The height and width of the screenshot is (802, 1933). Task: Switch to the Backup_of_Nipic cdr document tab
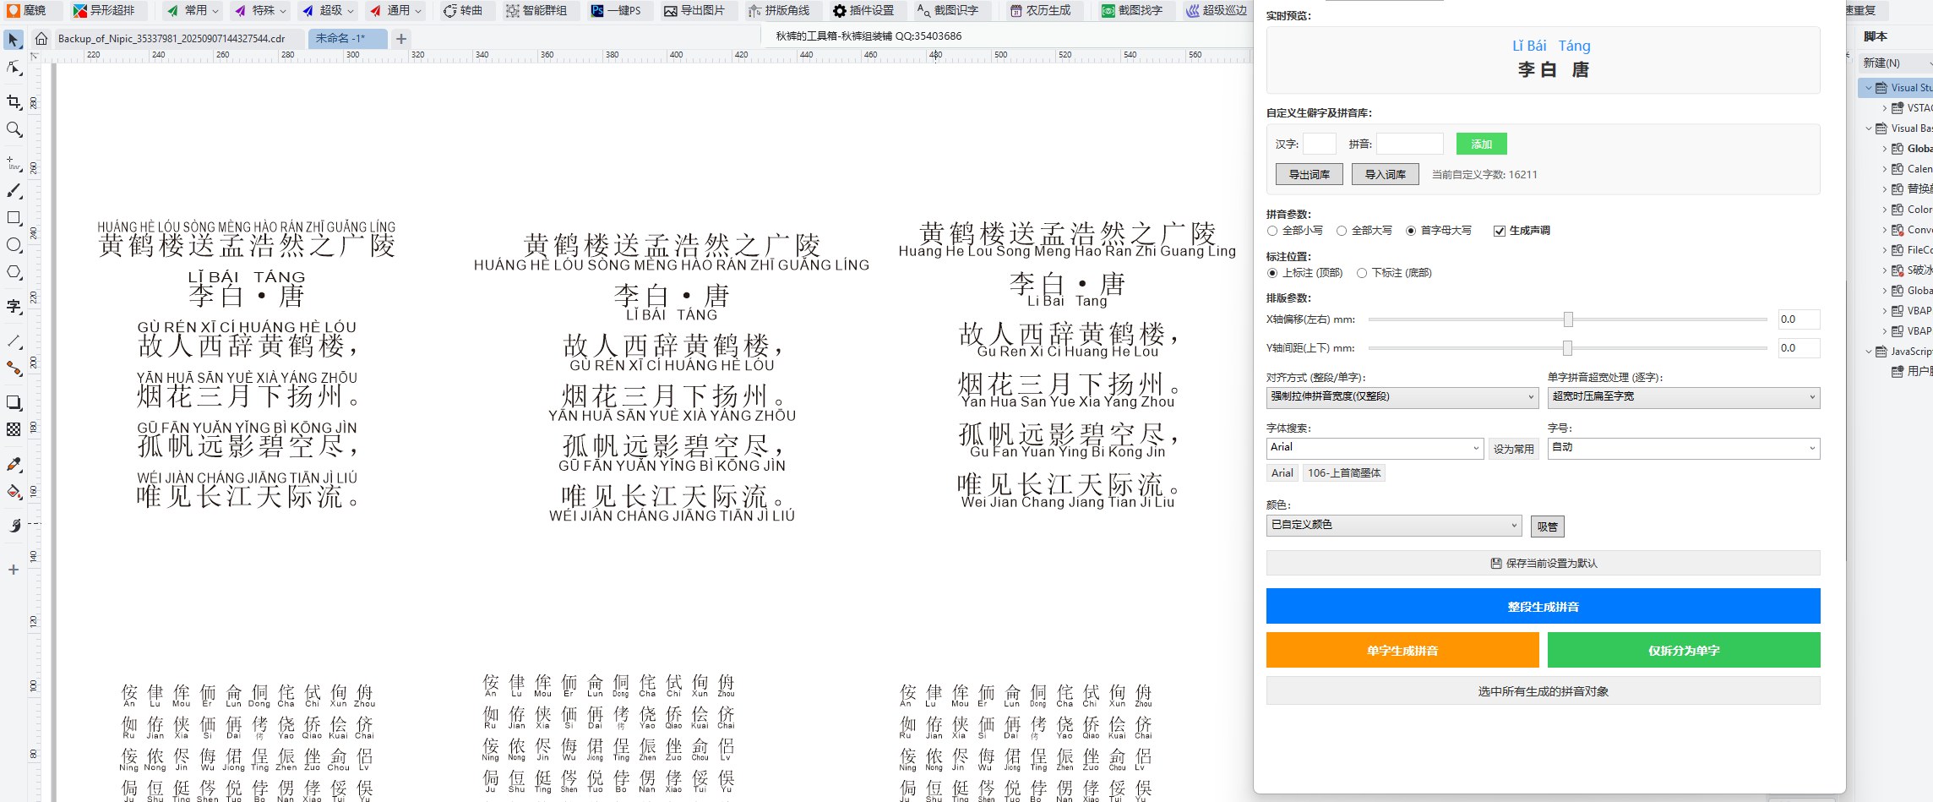172,38
